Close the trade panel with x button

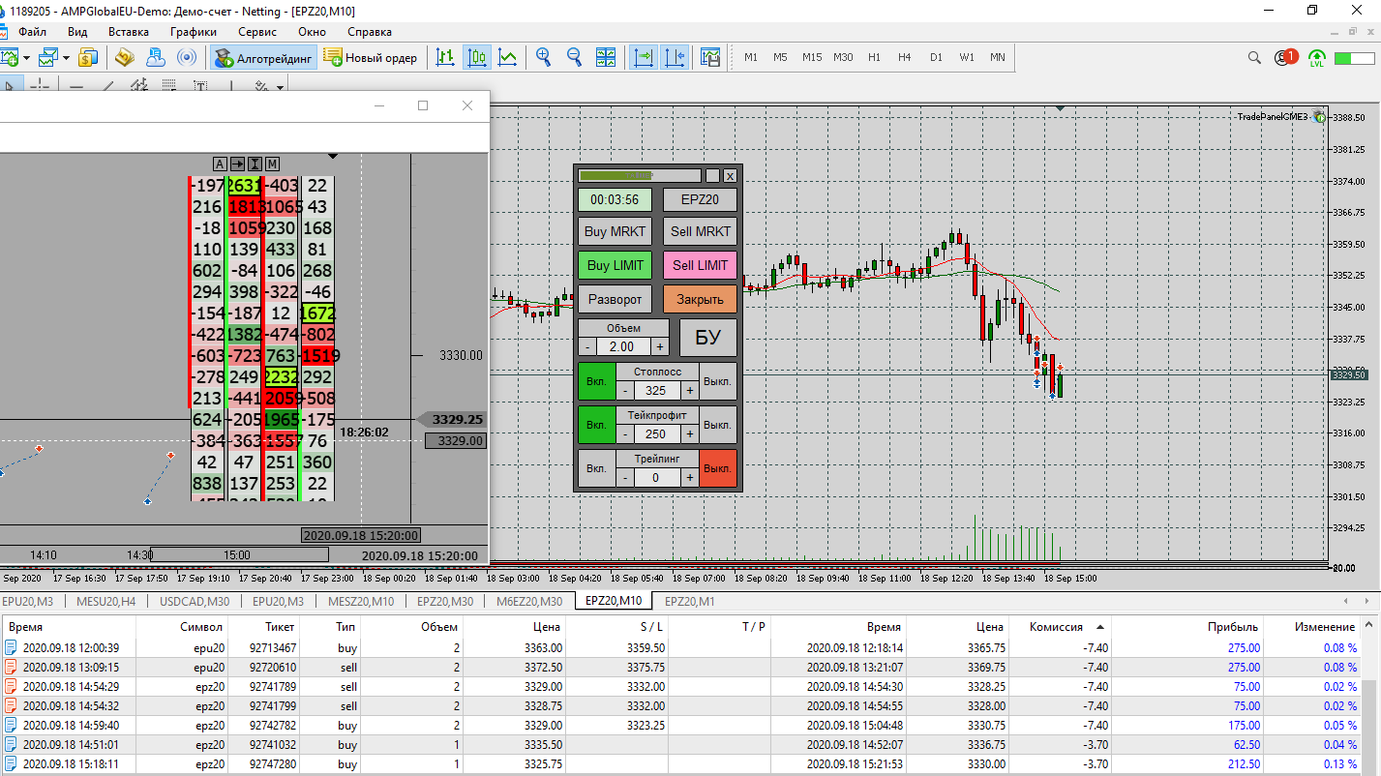pyautogui.click(x=730, y=176)
